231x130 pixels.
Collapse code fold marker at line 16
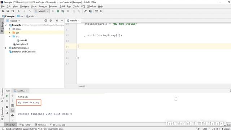coord(77,58)
